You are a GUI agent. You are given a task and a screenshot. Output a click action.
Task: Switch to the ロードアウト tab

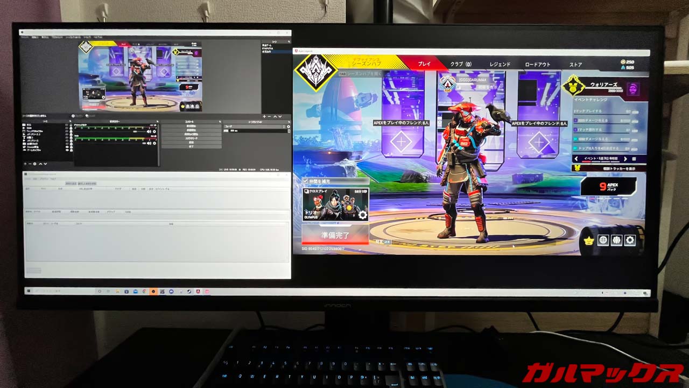tap(538, 64)
